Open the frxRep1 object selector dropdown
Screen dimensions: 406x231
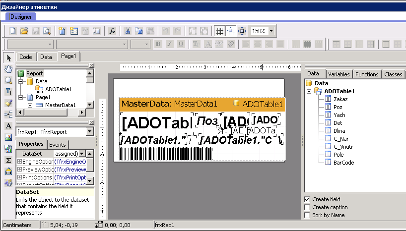tap(89, 132)
